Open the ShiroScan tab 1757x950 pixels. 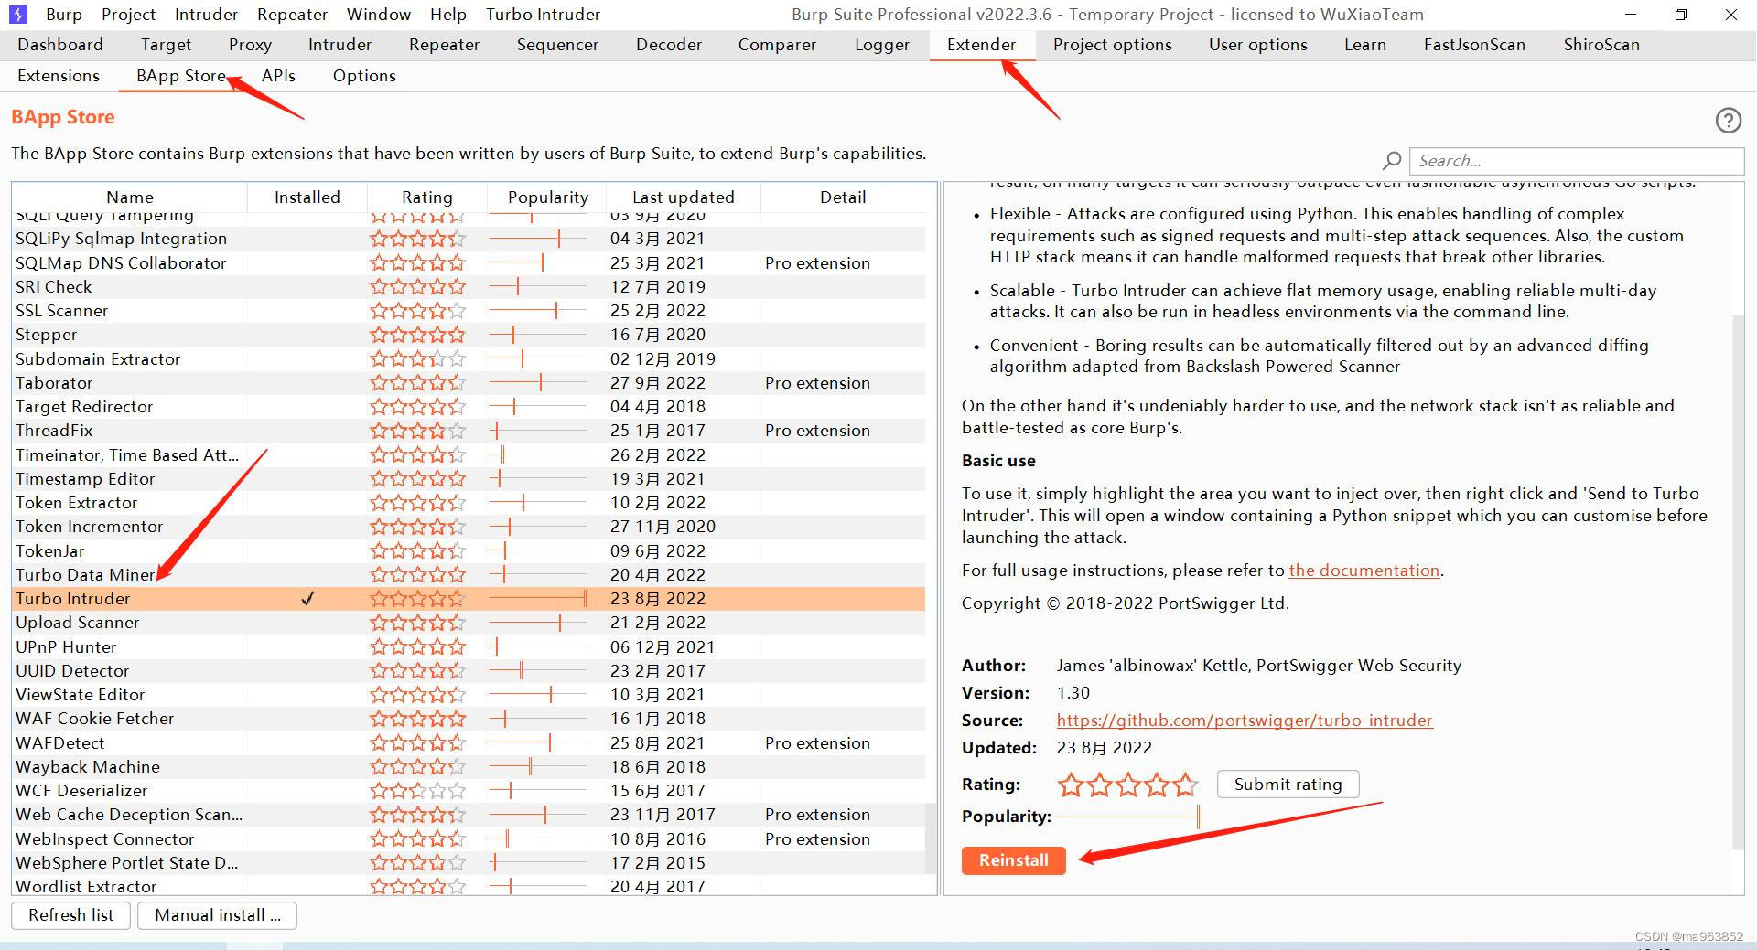(x=1601, y=45)
